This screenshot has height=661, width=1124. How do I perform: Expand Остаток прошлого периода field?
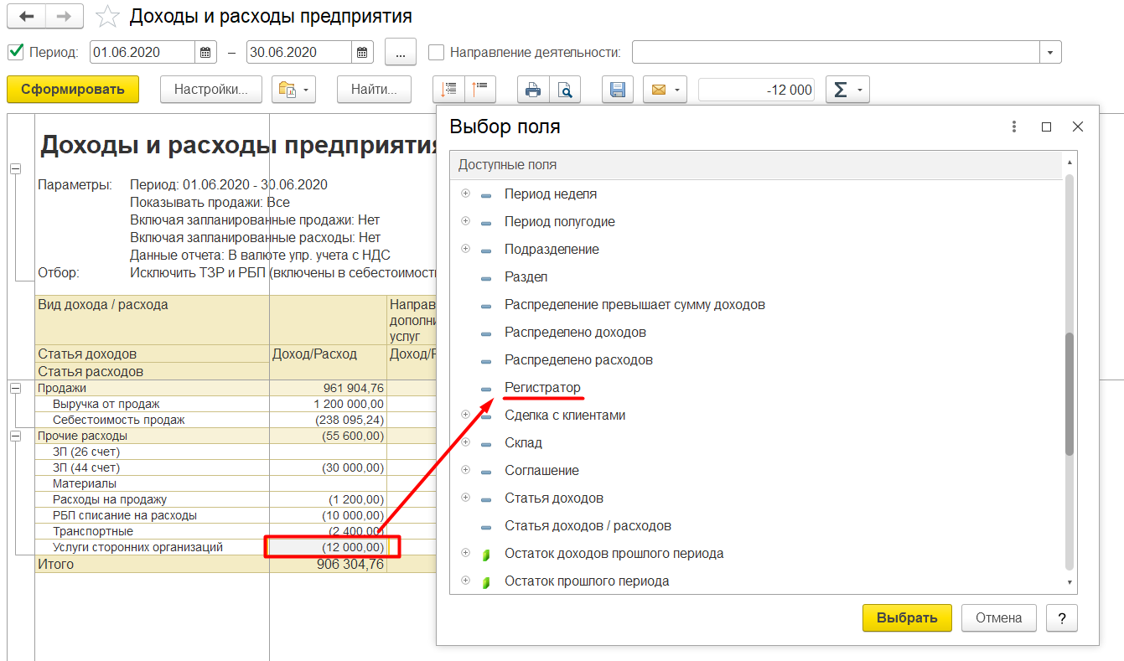coord(466,581)
